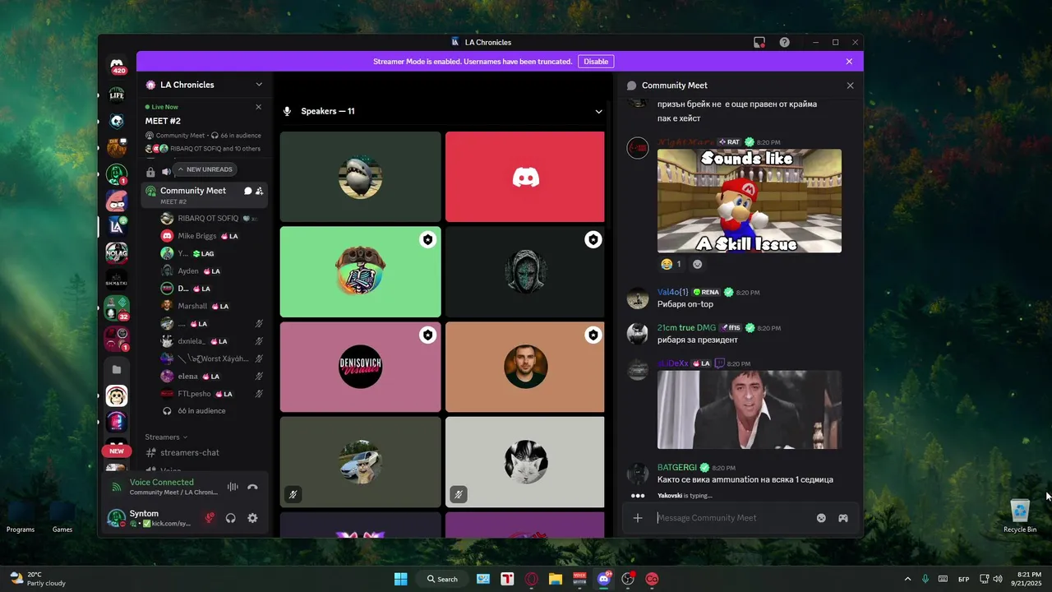
Task: Open Recycle Bin on desktop
Action: pyautogui.click(x=1020, y=516)
